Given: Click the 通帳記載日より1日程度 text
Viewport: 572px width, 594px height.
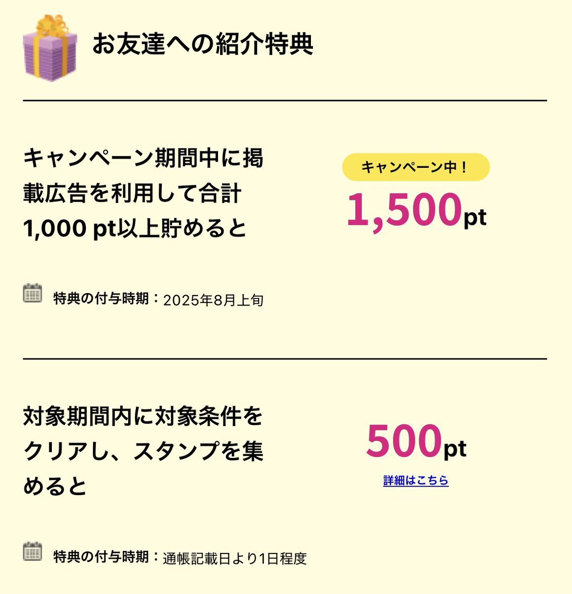Looking at the screenshot, I should (235, 558).
